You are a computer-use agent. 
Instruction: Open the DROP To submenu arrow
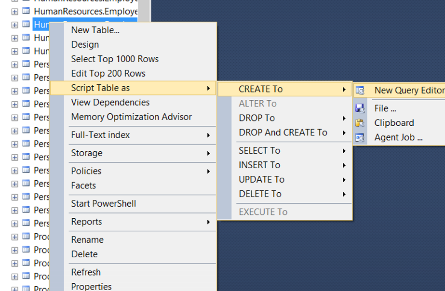[344, 118]
